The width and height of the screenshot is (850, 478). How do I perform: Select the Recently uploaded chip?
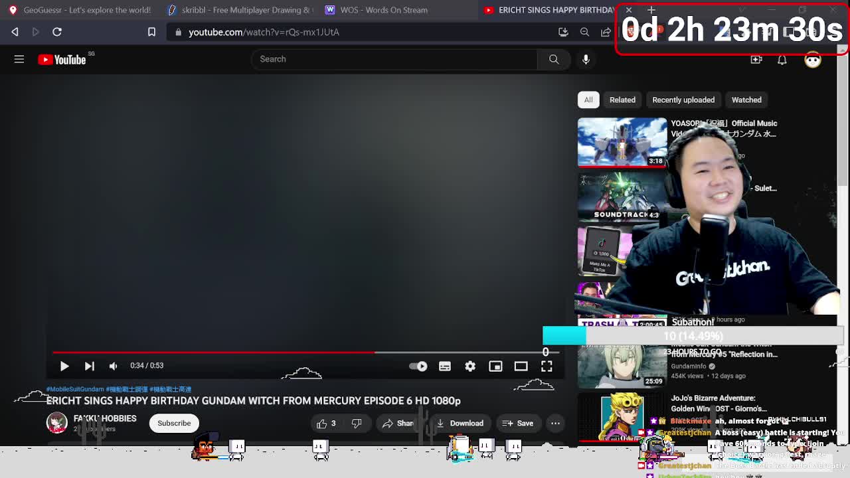[x=683, y=100]
